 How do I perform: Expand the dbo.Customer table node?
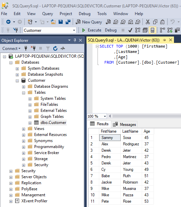pyautogui.click(x=30, y=123)
